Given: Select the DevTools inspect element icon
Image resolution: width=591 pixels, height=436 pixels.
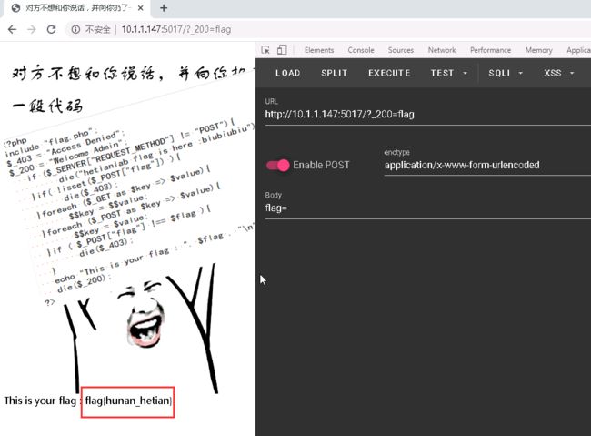Looking at the screenshot, I should coord(265,50).
